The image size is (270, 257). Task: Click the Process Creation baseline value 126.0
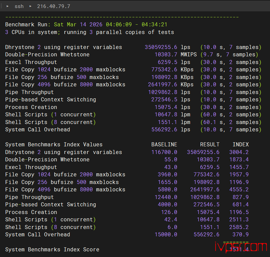point(169,212)
